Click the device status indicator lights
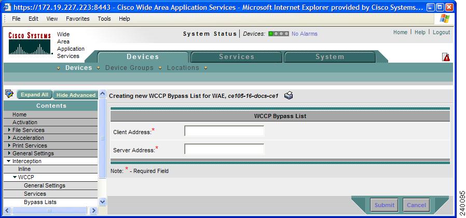Image resolution: width=466 pixels, height=218 pixels. point(278,34)
